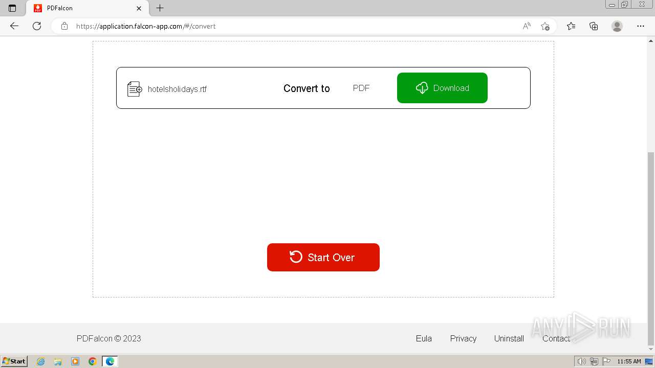Viewport: 655px width, 368px height.
Task: Click the red Start Over button
Action: pyautogui.click(x=323, y=257)
